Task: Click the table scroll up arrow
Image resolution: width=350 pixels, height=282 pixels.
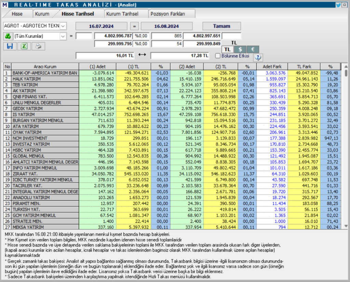Action: 346,67
